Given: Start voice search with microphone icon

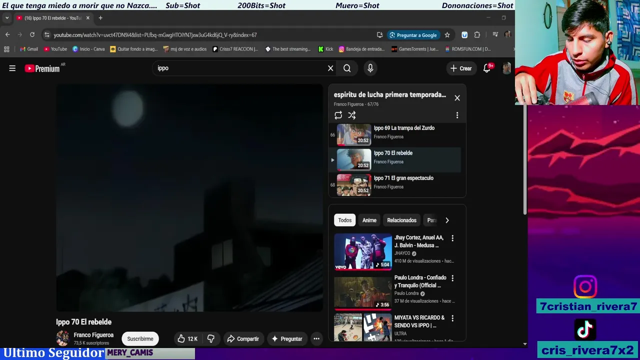Looking at the screenshot, I should [x=370, y=68].
